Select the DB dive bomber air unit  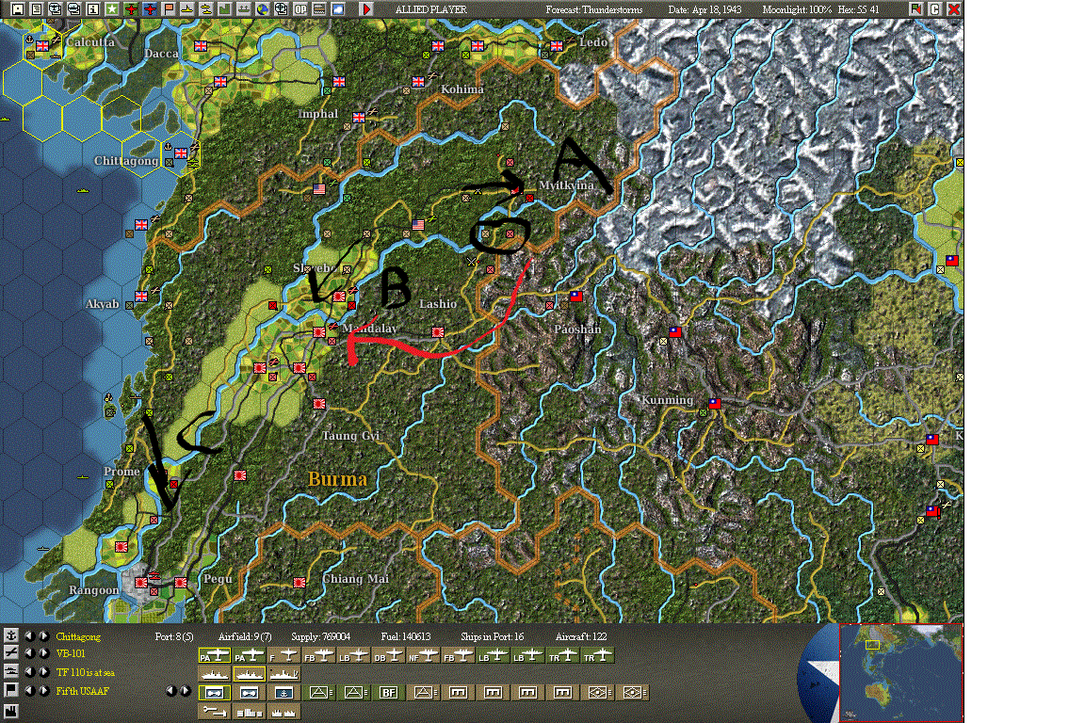[x=389, y=655]
